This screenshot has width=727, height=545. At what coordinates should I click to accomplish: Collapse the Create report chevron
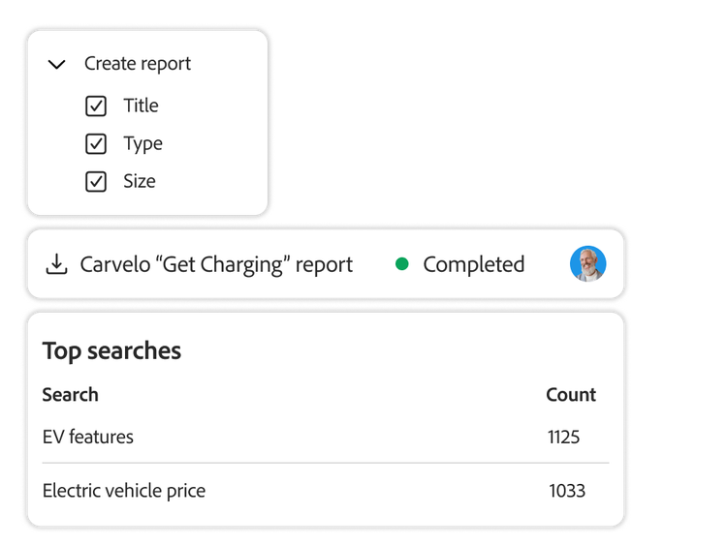pyautogui.click(x=57, y=64)
